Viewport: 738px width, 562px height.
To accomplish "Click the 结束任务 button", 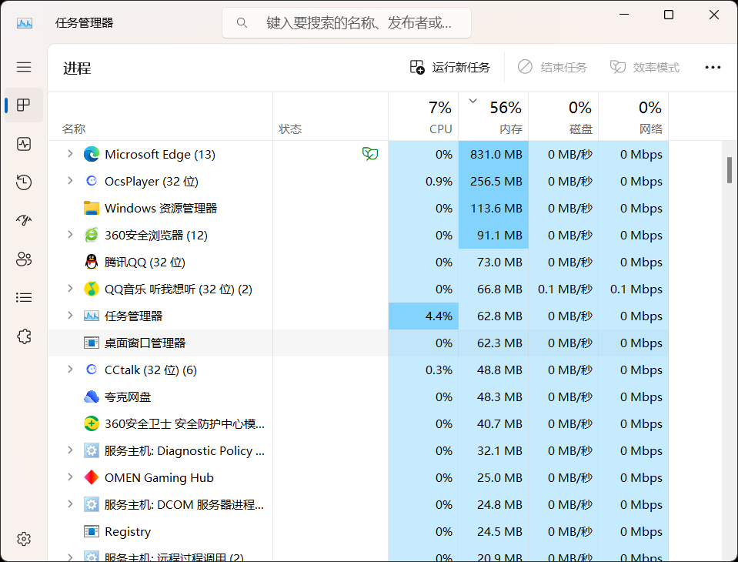I will [552, 67].
